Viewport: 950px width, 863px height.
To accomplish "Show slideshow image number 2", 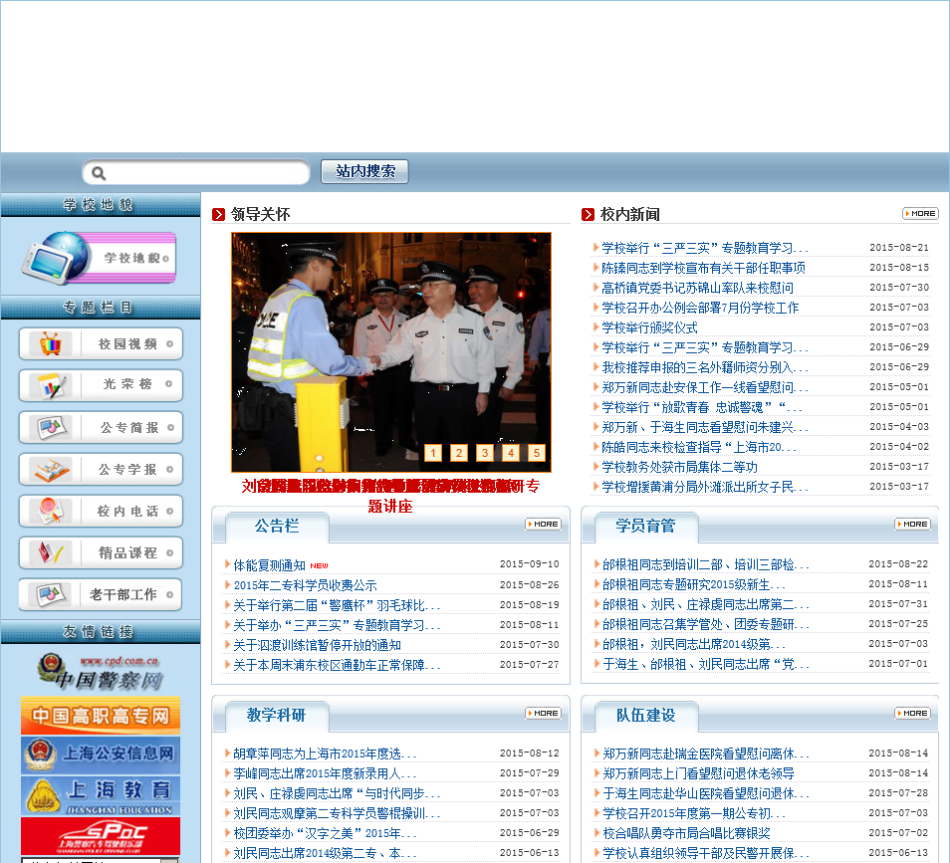I will coord(459,453).
